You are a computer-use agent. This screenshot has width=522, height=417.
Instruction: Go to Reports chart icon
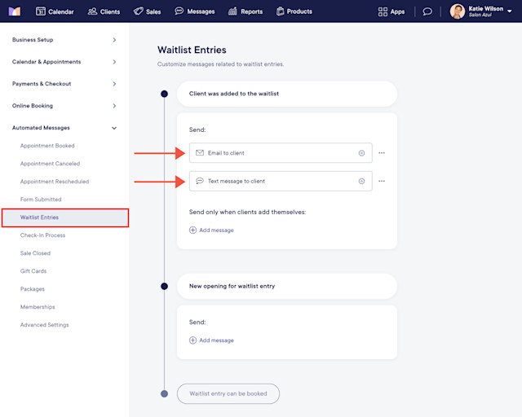pos(232,11)
